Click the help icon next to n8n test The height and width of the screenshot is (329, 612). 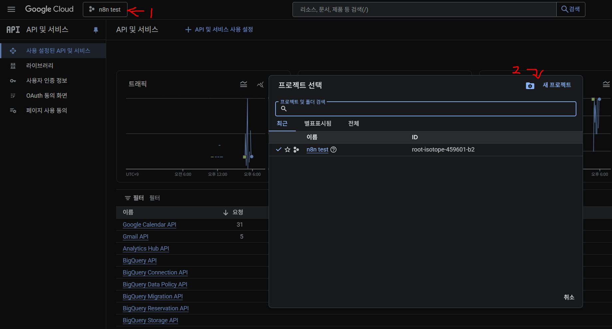tap(333, 150)
